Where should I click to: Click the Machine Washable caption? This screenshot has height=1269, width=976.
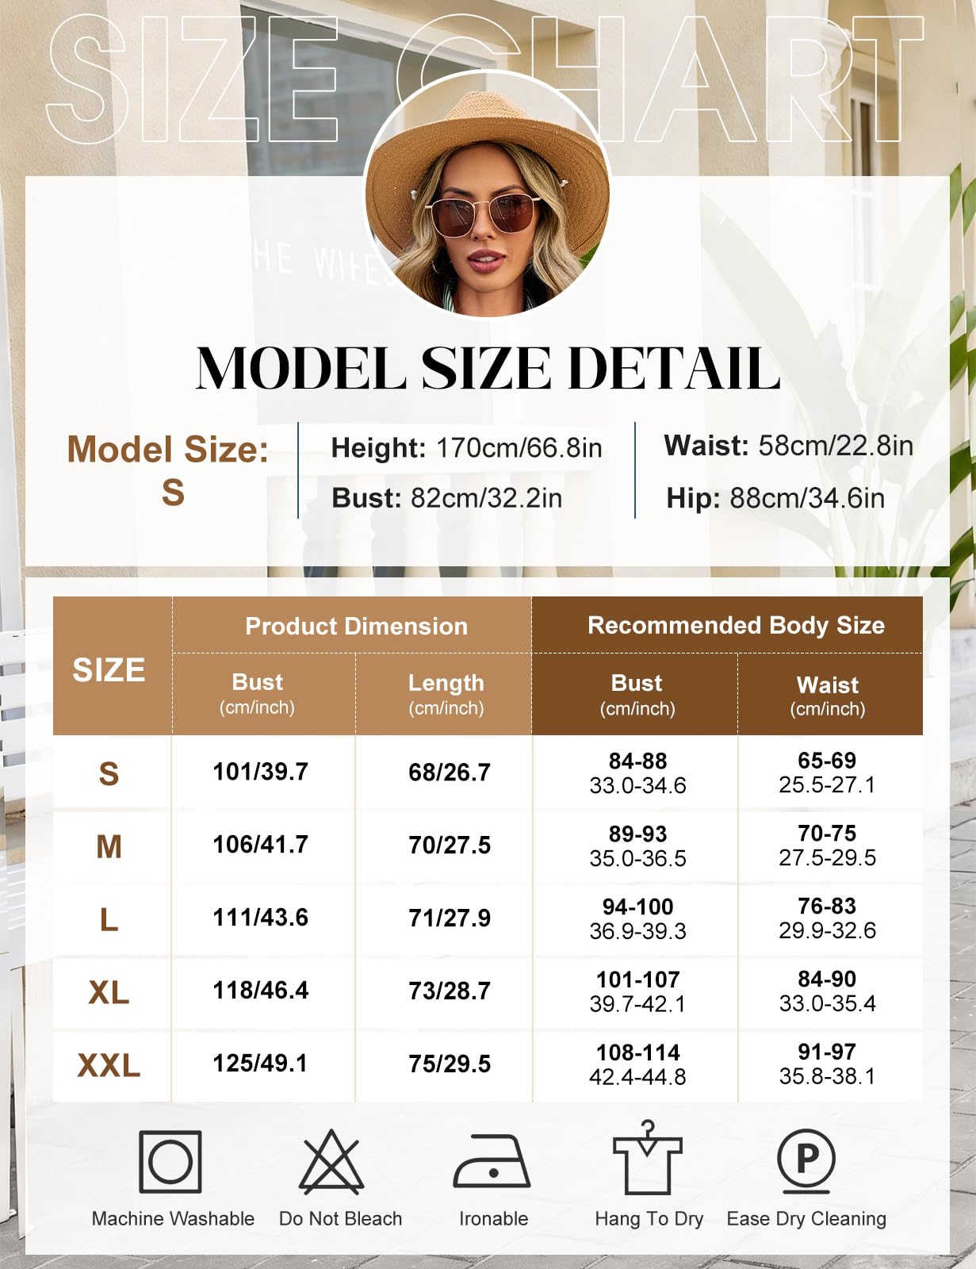[173, 1219]
